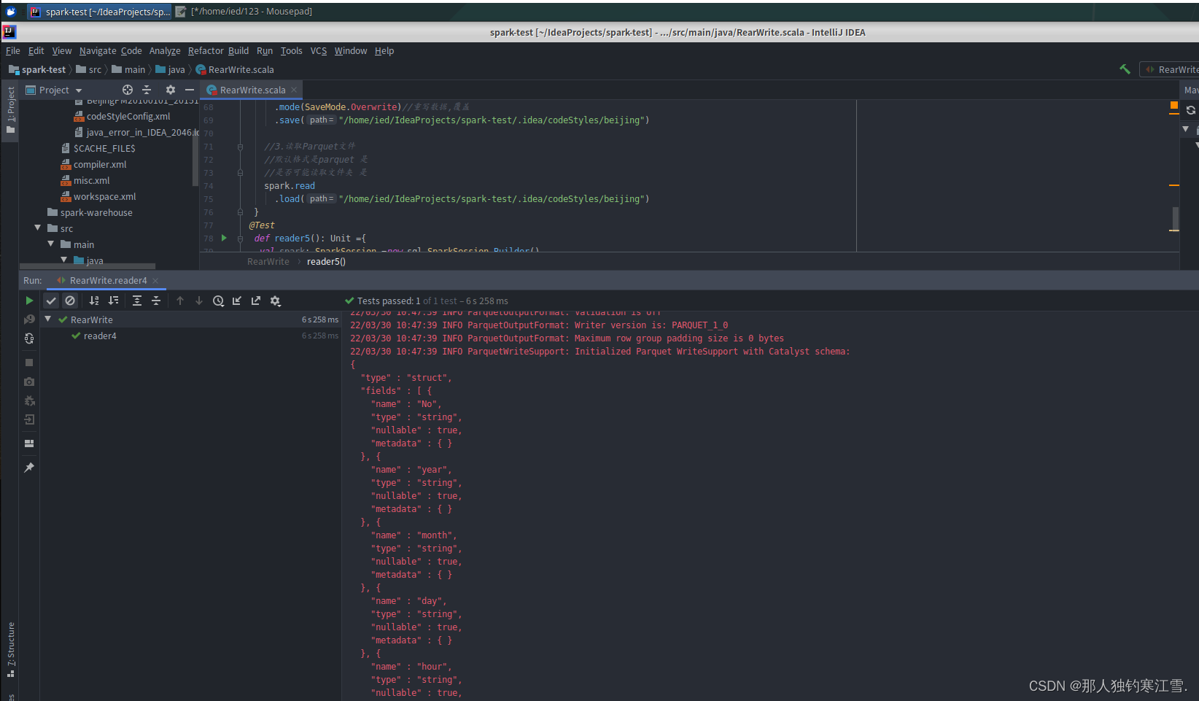Toggle Show Passed tests filter

coord(51,301)
